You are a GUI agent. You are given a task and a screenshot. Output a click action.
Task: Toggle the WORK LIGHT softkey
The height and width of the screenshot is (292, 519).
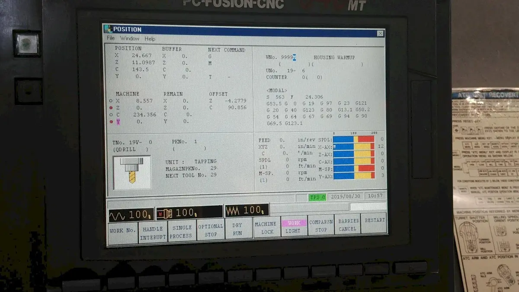(x=294, y=227)
